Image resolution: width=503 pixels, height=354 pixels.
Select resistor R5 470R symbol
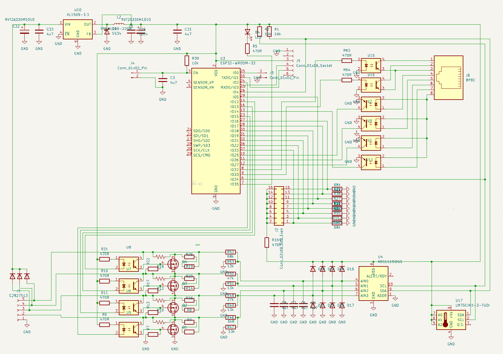[x=248, y=49]
